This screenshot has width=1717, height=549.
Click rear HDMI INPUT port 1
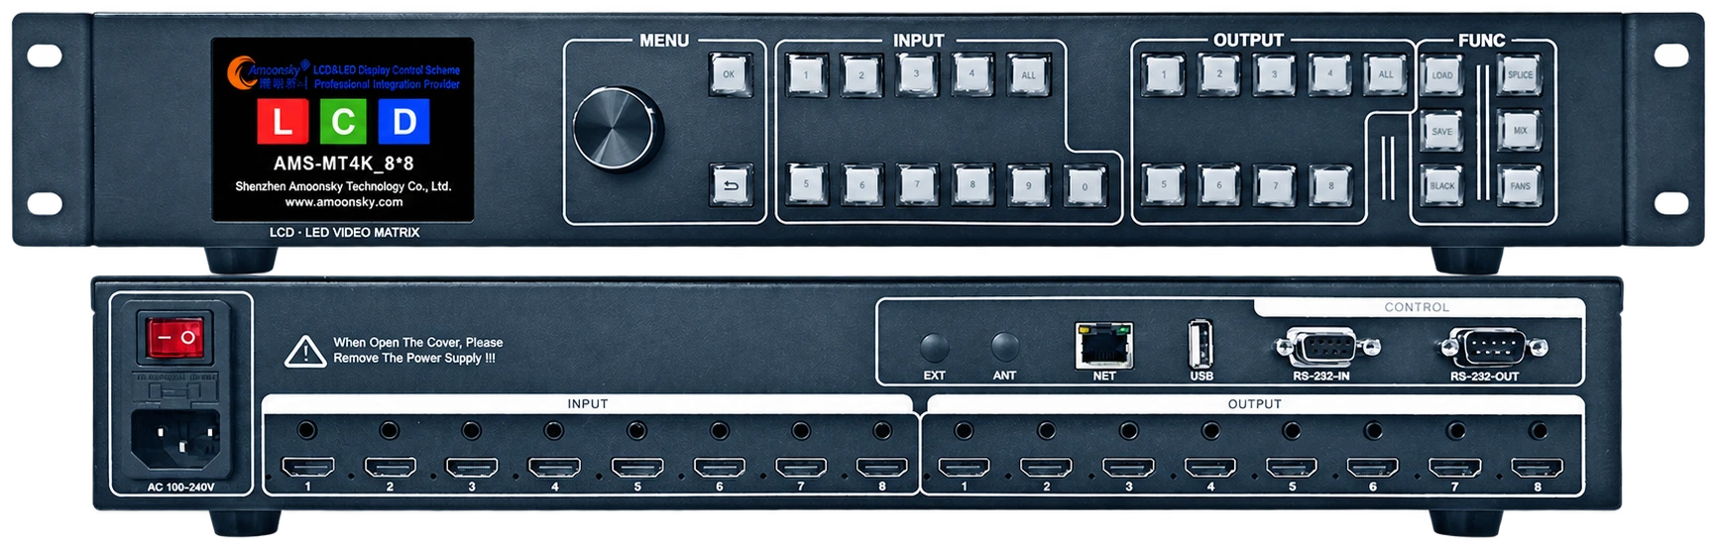pyautogui.click(x=308, y=468)
